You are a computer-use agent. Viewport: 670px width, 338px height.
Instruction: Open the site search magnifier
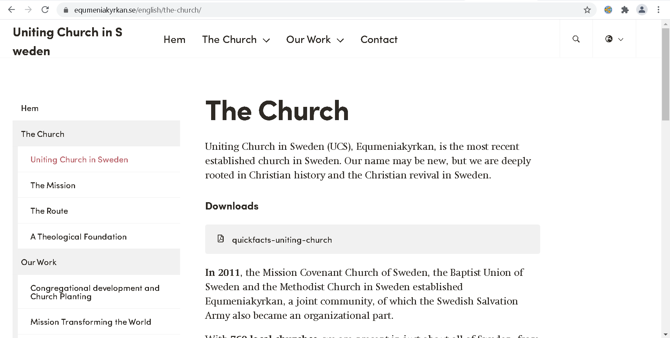[576, 39]
